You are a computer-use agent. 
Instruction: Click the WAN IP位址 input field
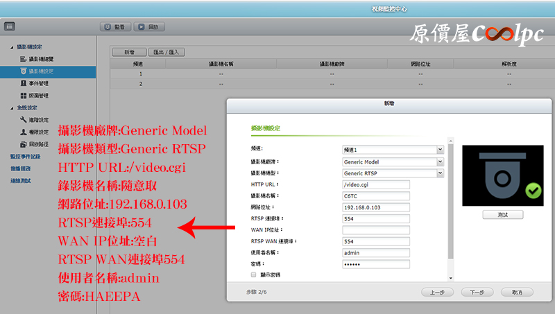(376, 229)
